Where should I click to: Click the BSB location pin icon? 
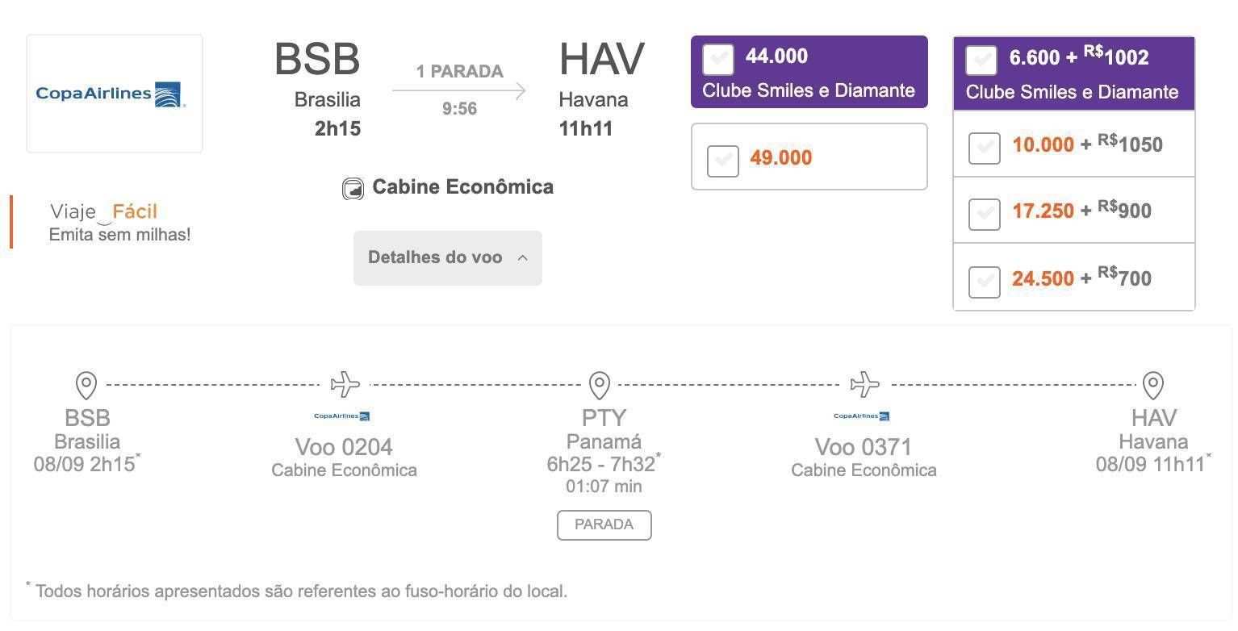(86, 386)
